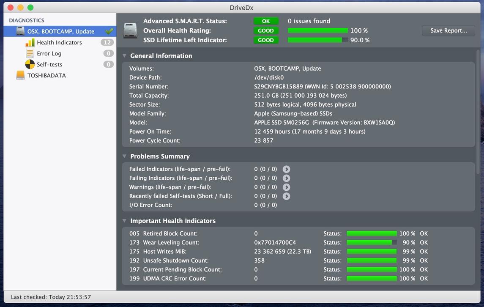Click the Wear Leveling Count status bar
Screen dimensions: 484x307
click(x=372, y=243)
